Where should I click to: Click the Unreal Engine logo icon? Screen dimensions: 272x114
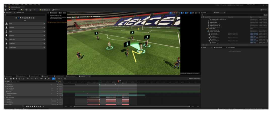point(5,5)
